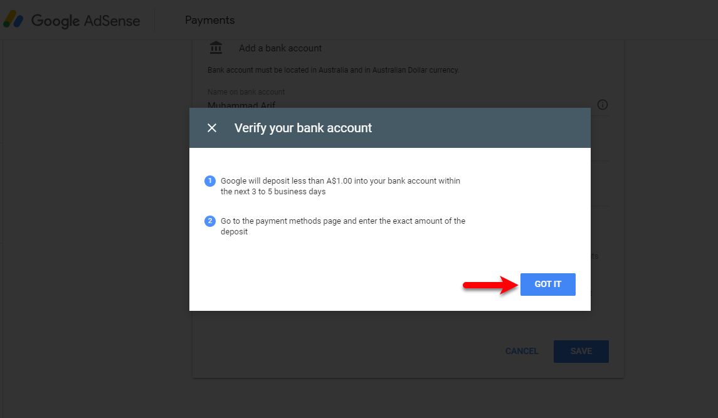Click the Name on bank account label

pos(246,92)
